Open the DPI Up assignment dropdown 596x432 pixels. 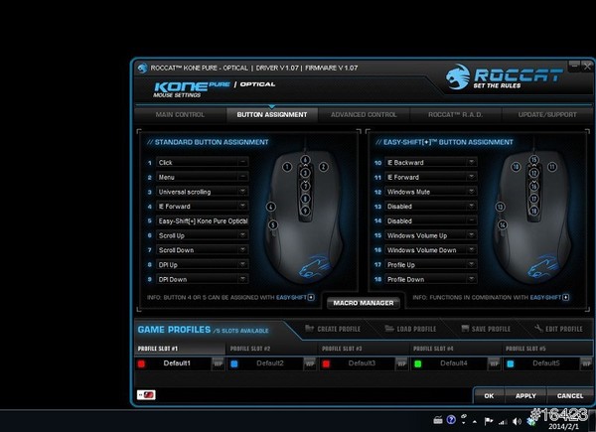pyautogui.click(x=203, y=265)
